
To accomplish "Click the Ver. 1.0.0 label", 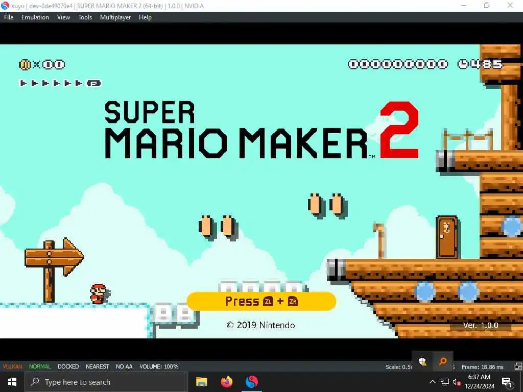I will (480, 325).
